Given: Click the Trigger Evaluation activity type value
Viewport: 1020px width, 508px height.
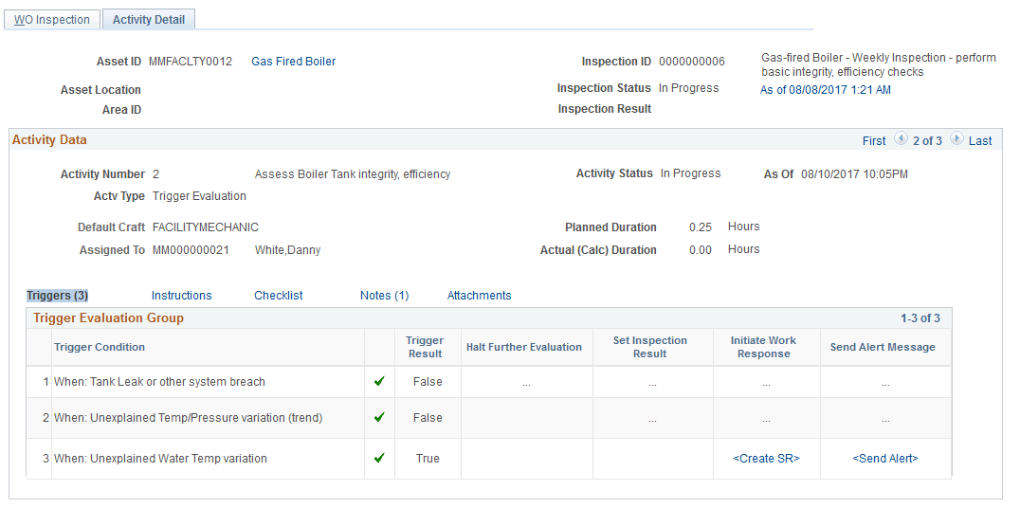Looking at the screenshot, I should (200, 196).
